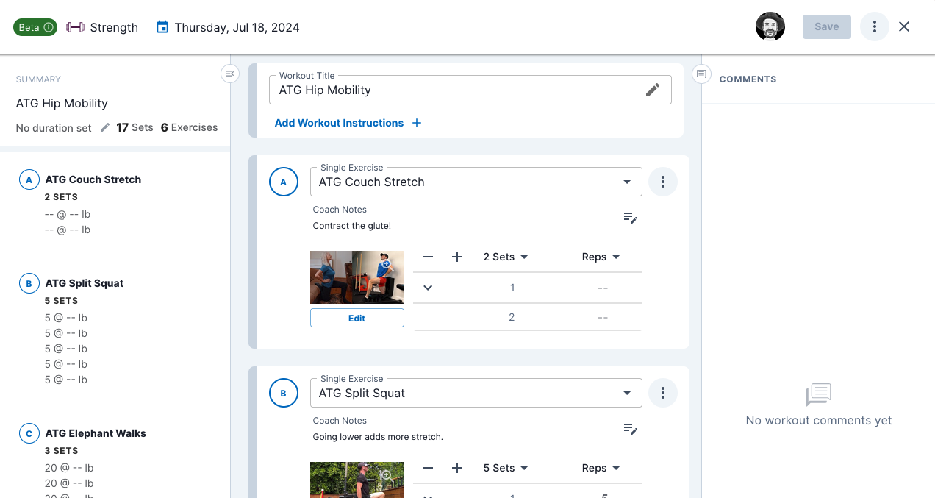Toggle the comments panel icon

pos(701,74)
